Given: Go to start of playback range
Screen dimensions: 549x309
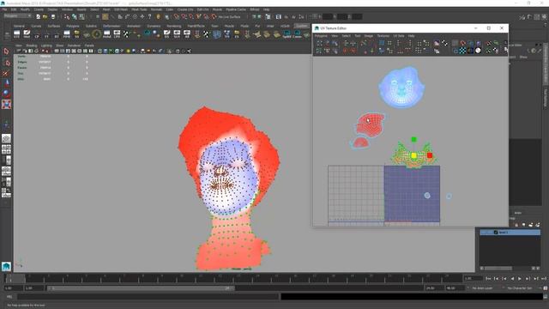Looking at the screenshot, I should (x=488, y=278).
